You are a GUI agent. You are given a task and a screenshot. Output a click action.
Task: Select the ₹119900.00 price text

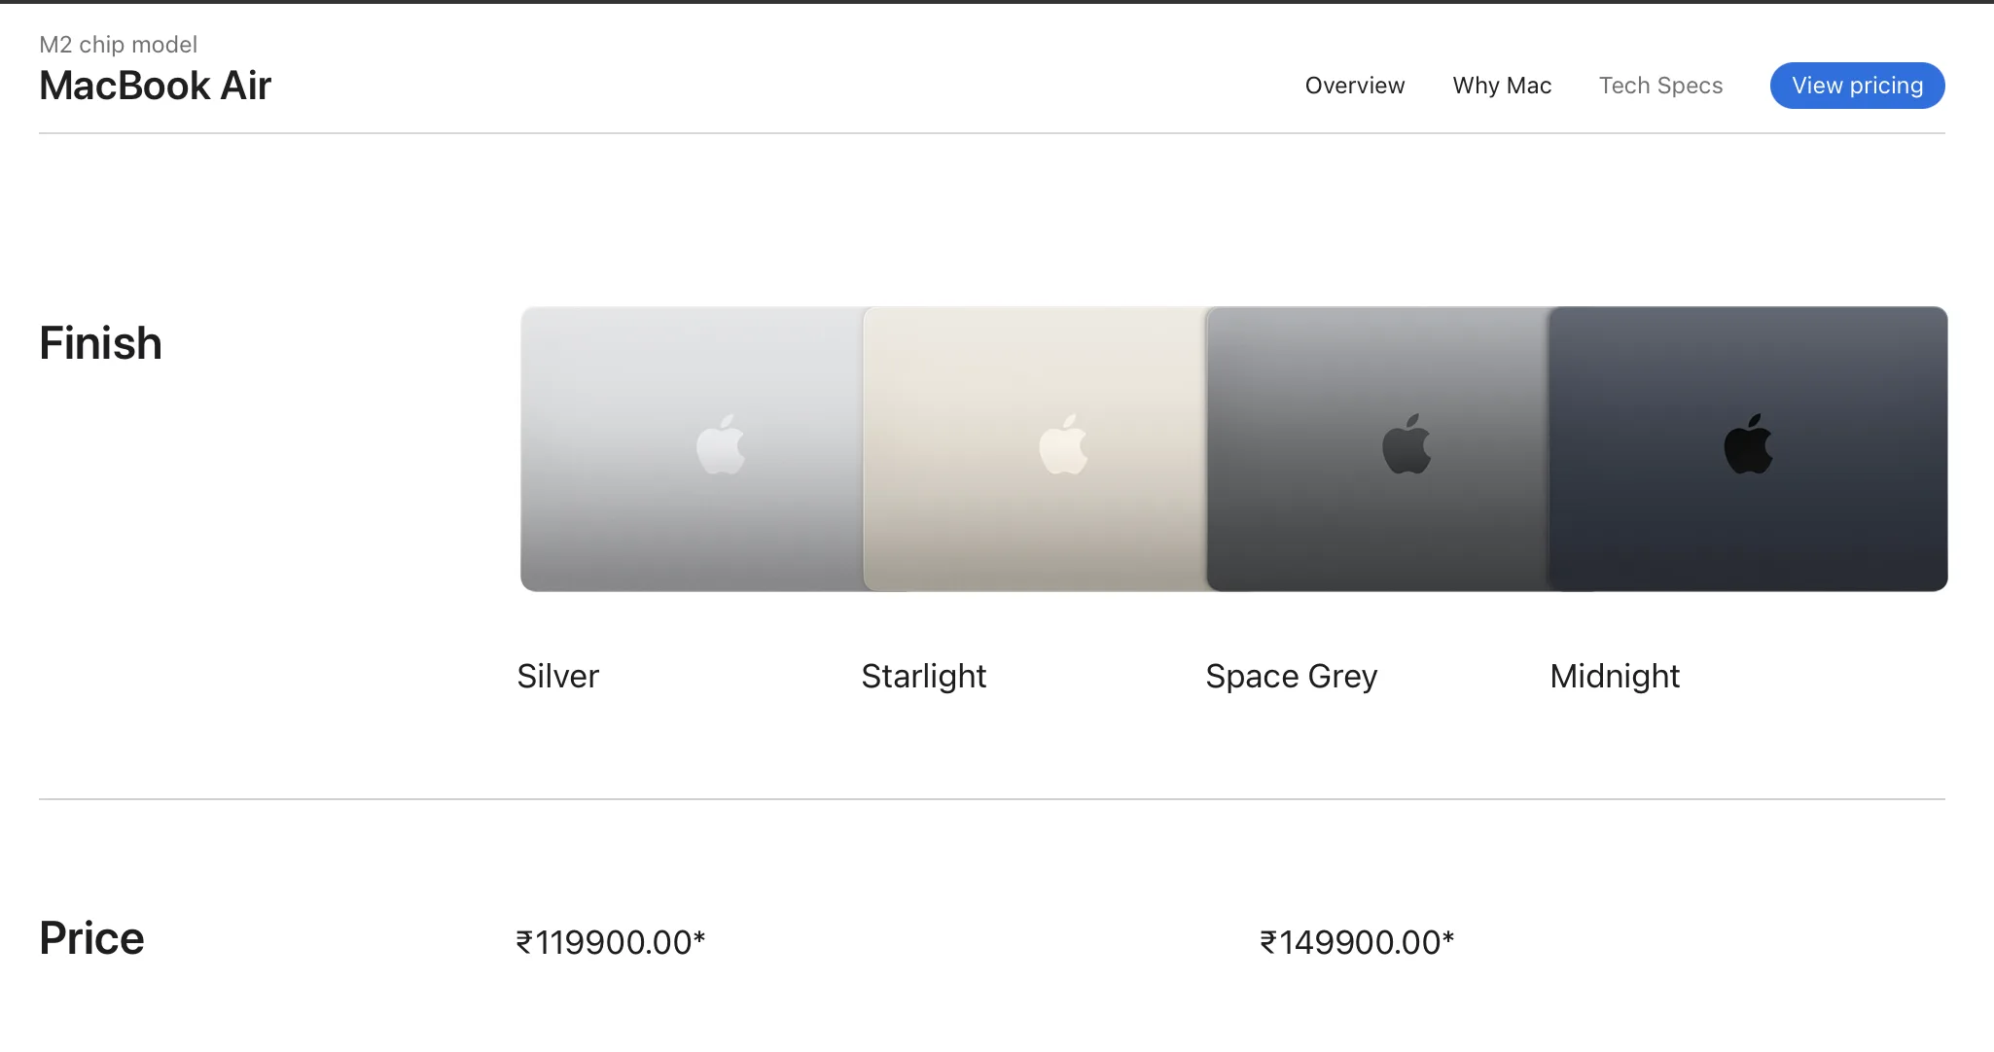[x=610, y=942]
